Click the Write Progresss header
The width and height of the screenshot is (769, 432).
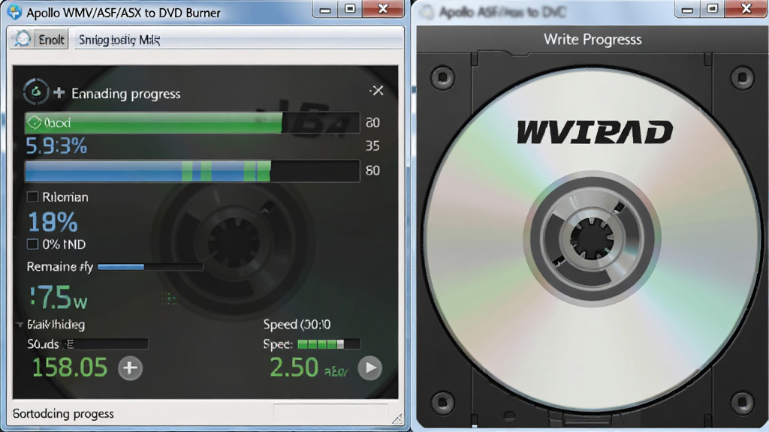(x=593, y=39)
